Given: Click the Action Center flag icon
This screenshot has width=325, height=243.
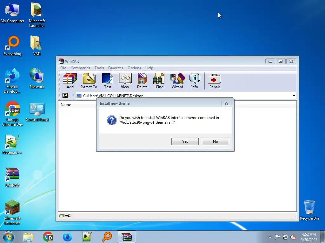Looking at the screenshot, I should coord(277,237).
